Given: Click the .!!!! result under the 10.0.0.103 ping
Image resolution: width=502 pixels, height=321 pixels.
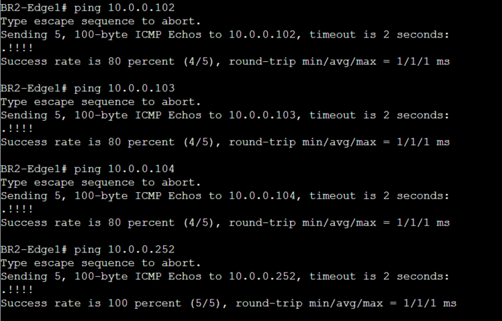Looking at the screenshot, I should pos(17,129).
